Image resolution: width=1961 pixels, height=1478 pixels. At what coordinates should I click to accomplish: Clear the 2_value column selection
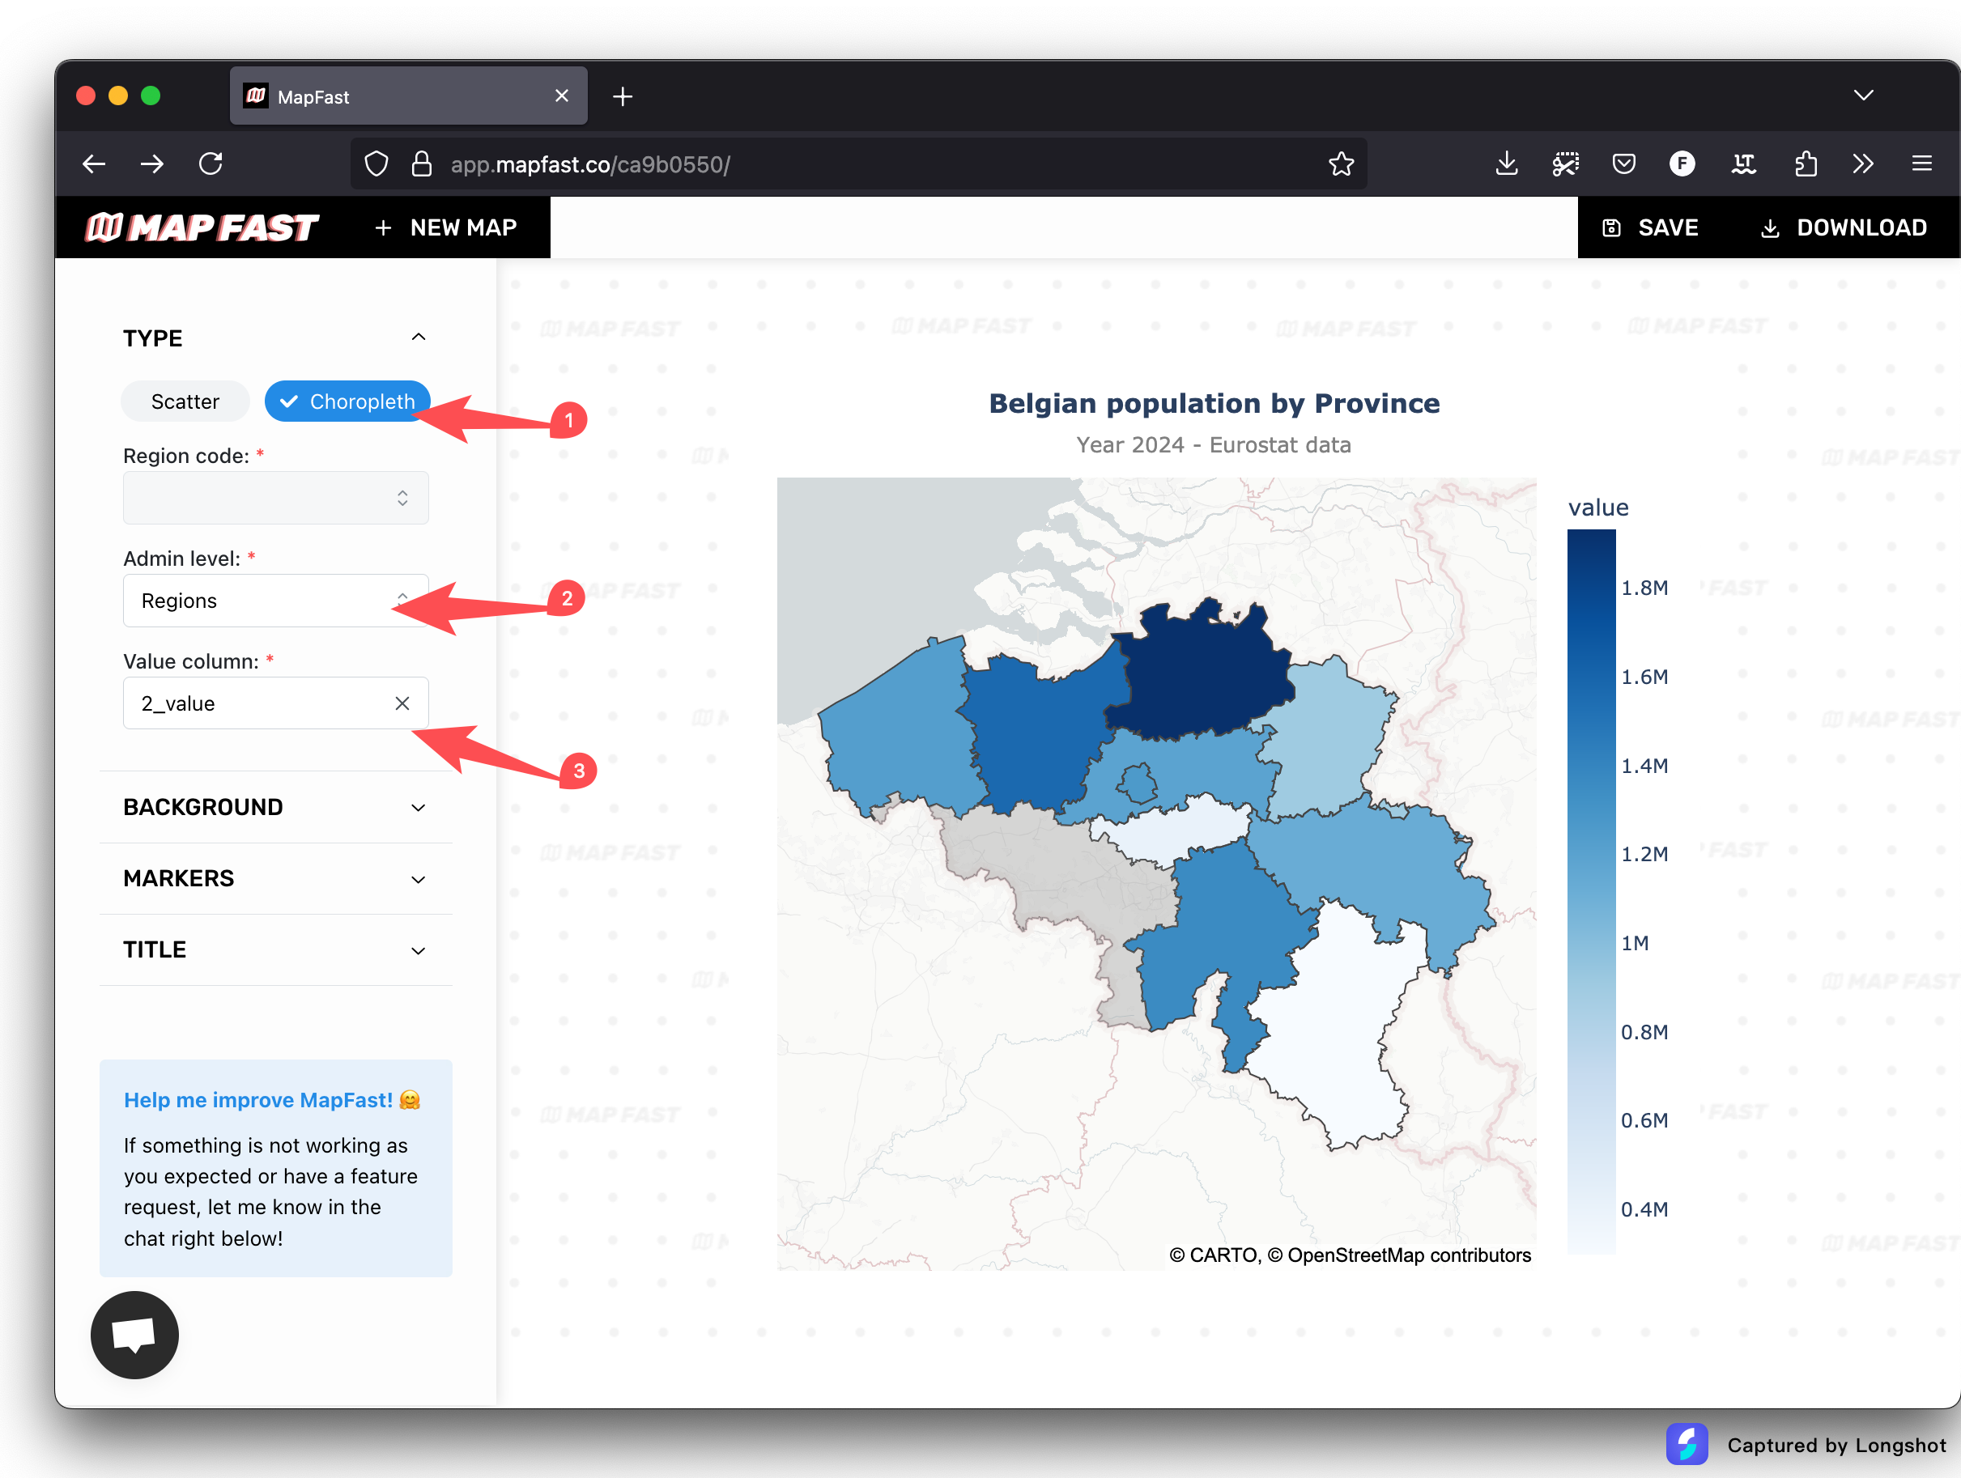[402, 703]
